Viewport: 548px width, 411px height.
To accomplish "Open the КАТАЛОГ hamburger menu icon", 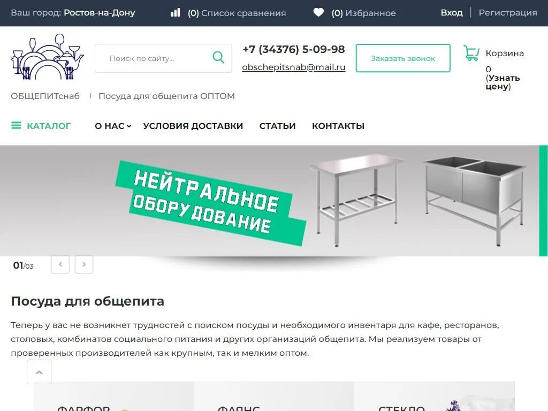I will [16, 125].
